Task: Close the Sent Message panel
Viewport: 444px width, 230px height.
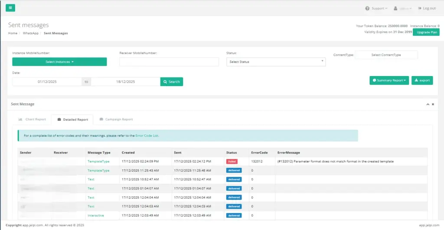Action: tap(433, 104)
